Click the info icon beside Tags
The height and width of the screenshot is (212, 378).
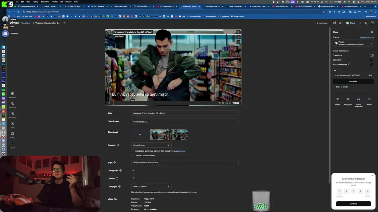115,163
